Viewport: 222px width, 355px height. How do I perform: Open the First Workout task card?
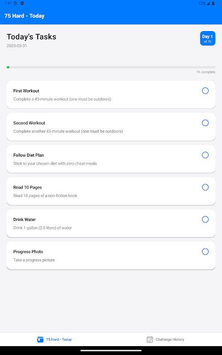click(x=111, y=95)
